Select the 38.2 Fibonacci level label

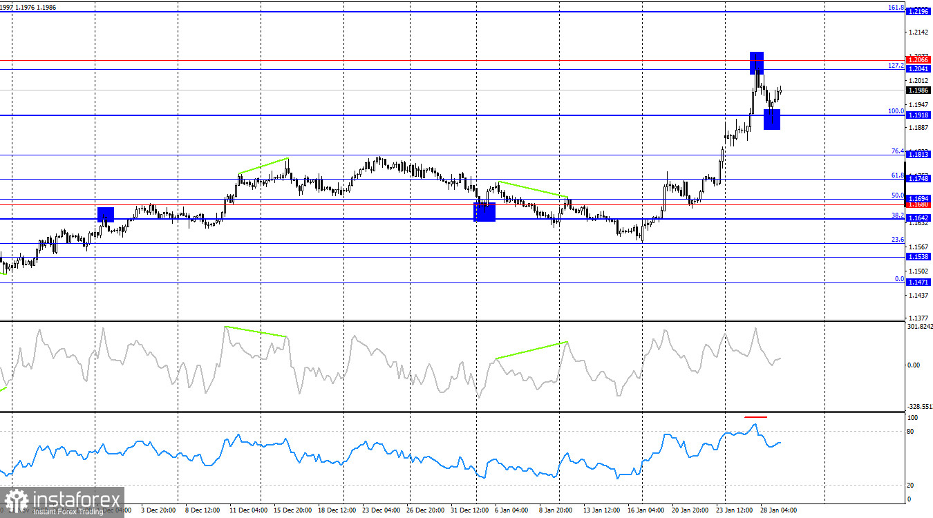pos(897,215)
